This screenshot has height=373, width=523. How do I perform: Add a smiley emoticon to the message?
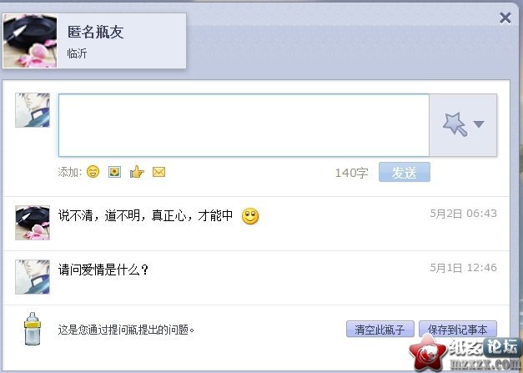pyautogui.click(x=93, y=172)
